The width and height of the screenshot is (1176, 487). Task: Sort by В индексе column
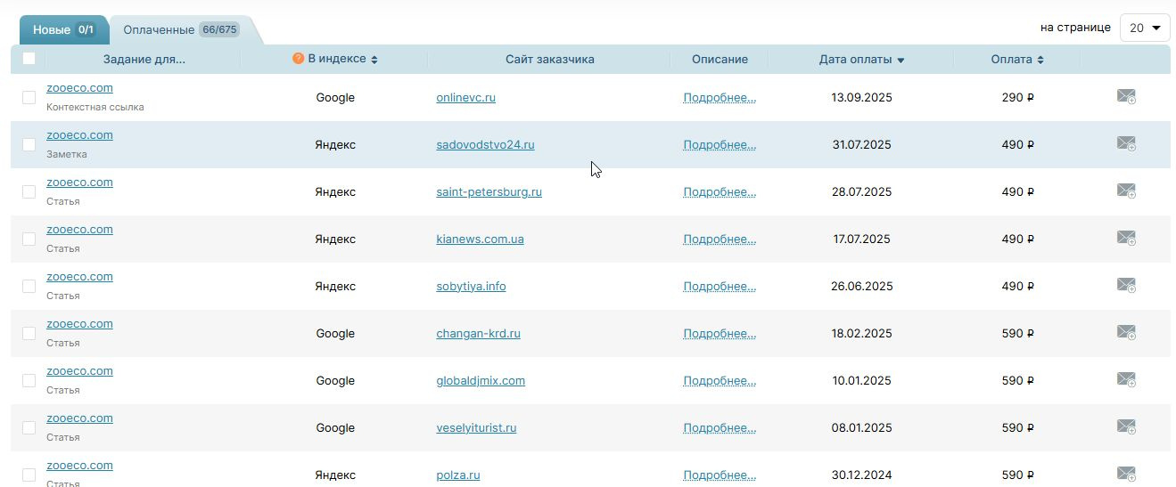coord(342,59)
